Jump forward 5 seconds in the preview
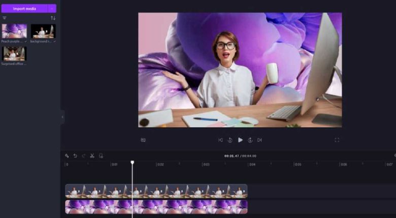The width and height of the screenshot is (396, 218). (x=250, y=140)
